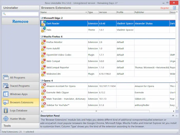Open the Logs Database section

pos(20,110)
